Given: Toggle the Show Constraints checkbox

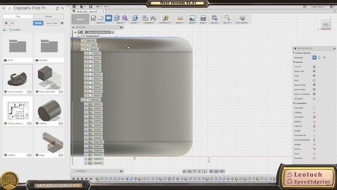Looking at the screenshot, I should (x=314, y=94).
